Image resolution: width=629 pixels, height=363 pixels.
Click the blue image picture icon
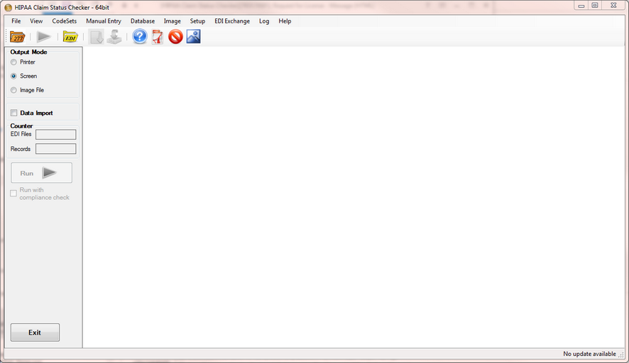click(x=193, y=37)
